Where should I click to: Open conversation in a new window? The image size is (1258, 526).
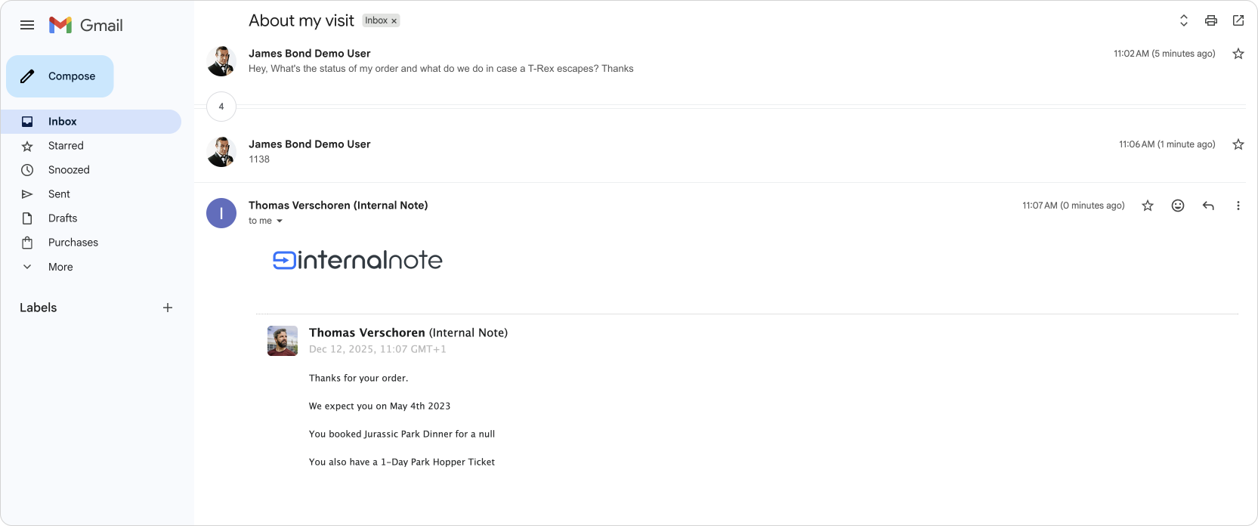pyautogui.click(x=1238, y=20)
